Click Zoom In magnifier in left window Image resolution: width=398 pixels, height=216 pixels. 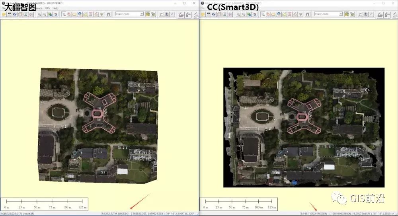(39, 14)
